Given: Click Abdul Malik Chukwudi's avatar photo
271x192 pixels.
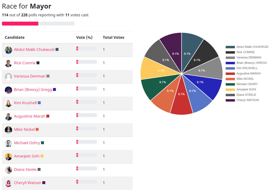Looking at the screenshot, I should click(x=8, y=50).
